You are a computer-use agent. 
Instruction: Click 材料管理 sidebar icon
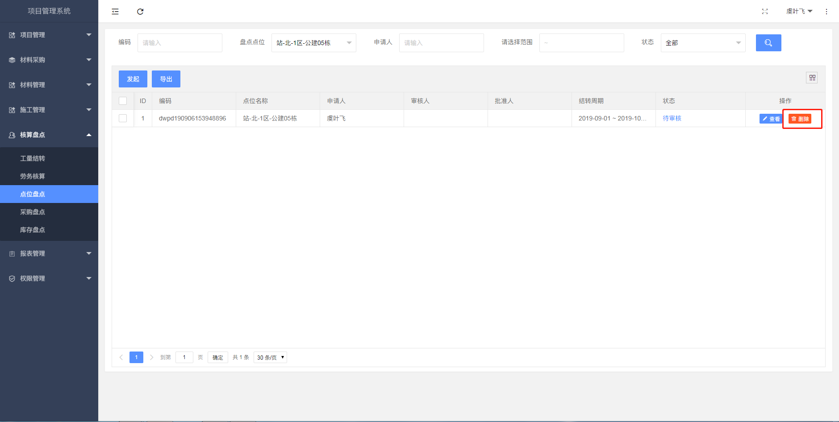point(12,85)
